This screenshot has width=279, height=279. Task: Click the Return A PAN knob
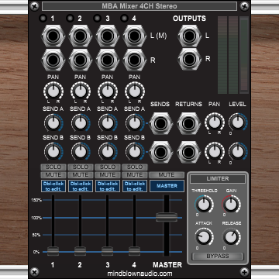click(x=215, y=122)
